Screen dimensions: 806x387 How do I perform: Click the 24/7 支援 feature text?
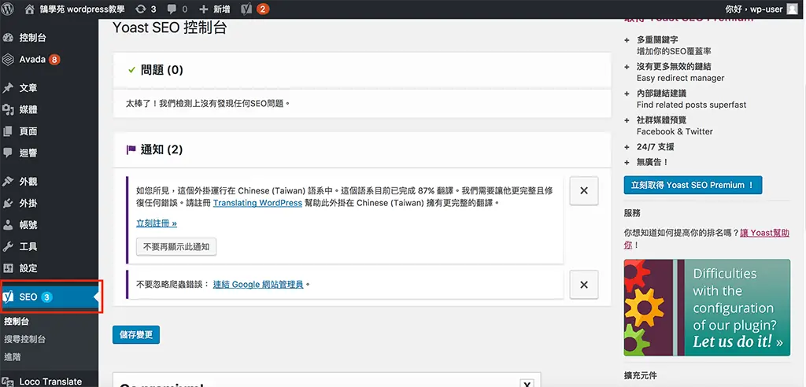656,147
